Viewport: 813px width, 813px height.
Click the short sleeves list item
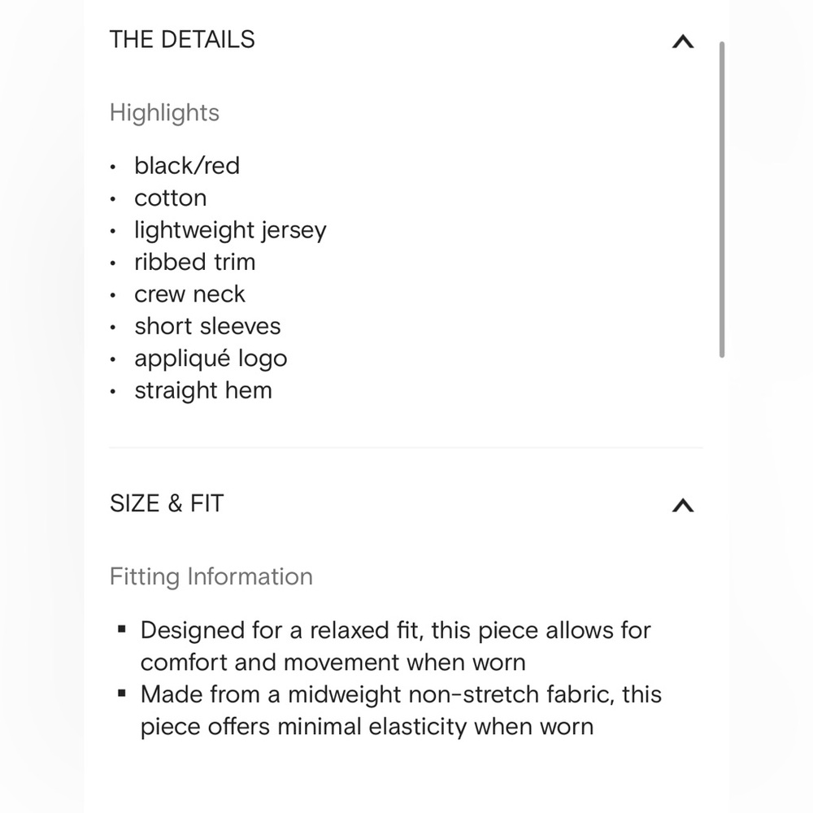(207, 327)
